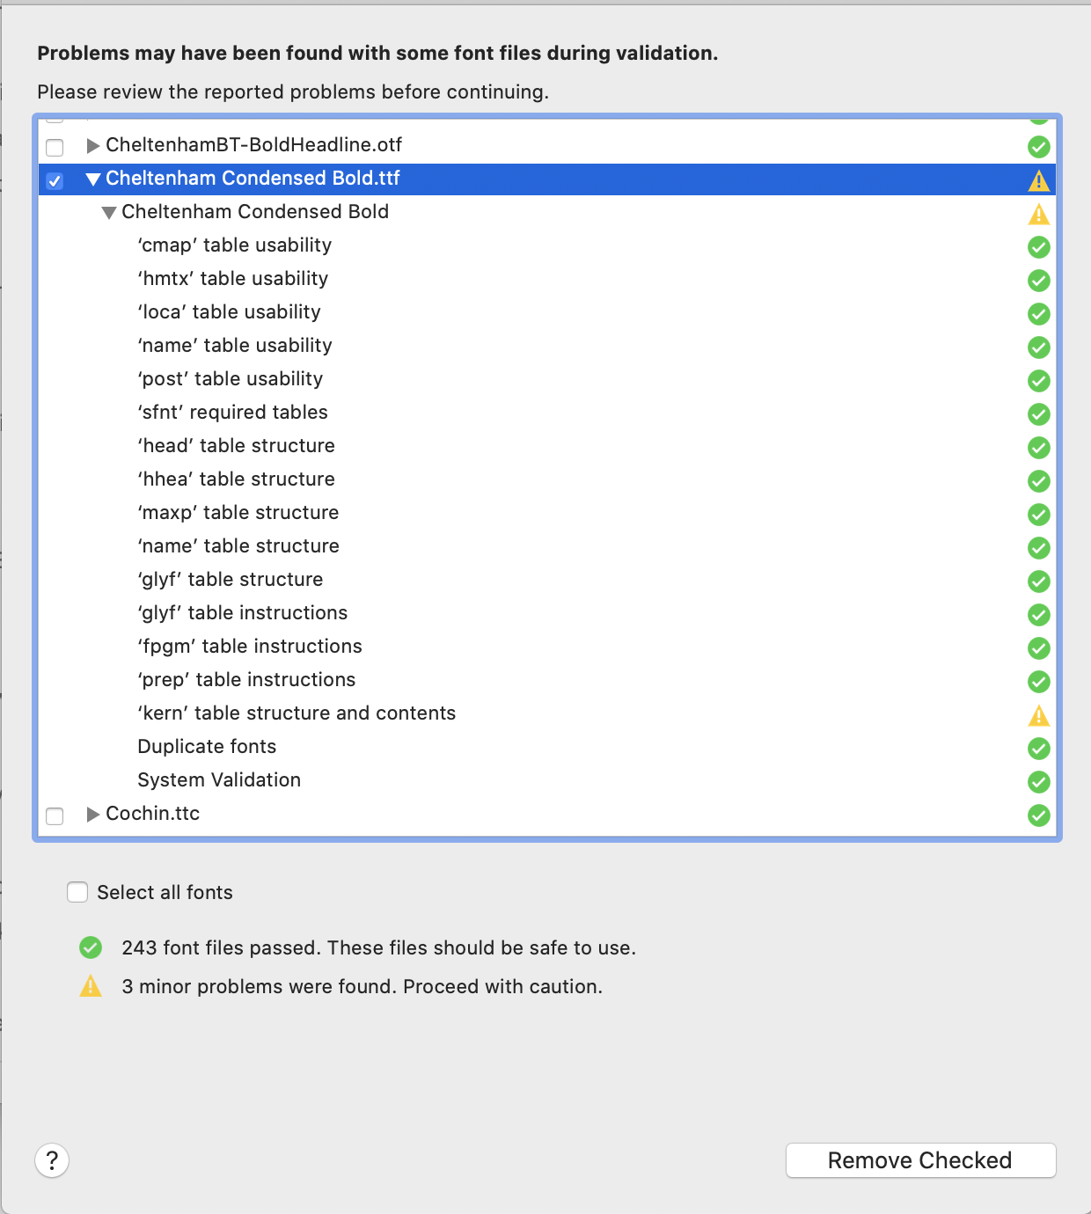The image size is (1091, 1214).
Task: Click the Remove Checked button
Action: click(919, 1160)
